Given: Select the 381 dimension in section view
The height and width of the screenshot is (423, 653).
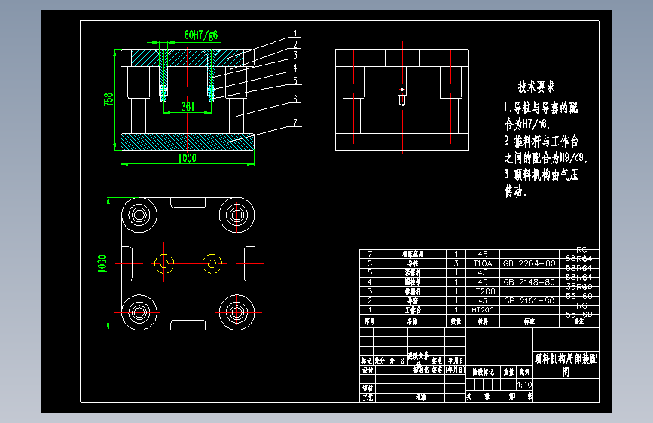Looking at the screenshot, I should [188, 107].
